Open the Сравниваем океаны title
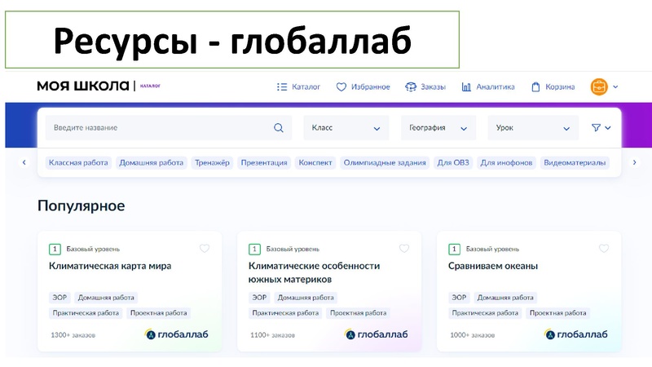 (x=493, y=266)
